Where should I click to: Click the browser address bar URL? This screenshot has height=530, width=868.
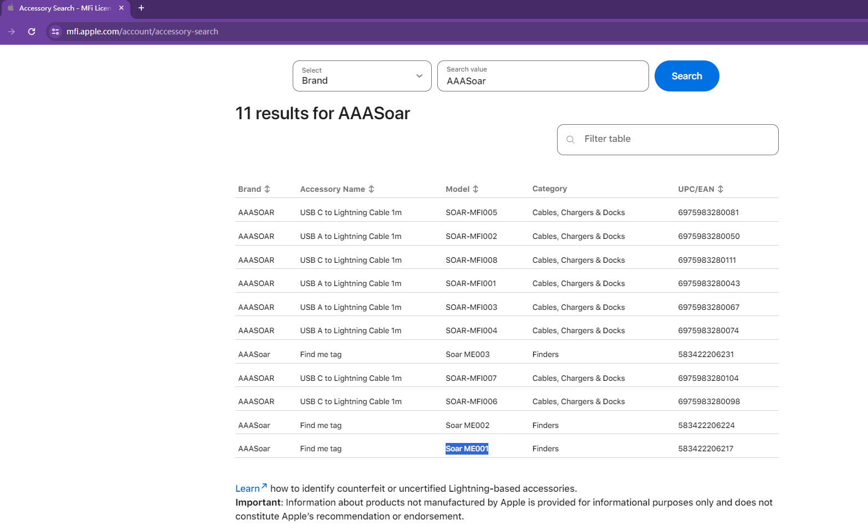(x=142, y=32)
